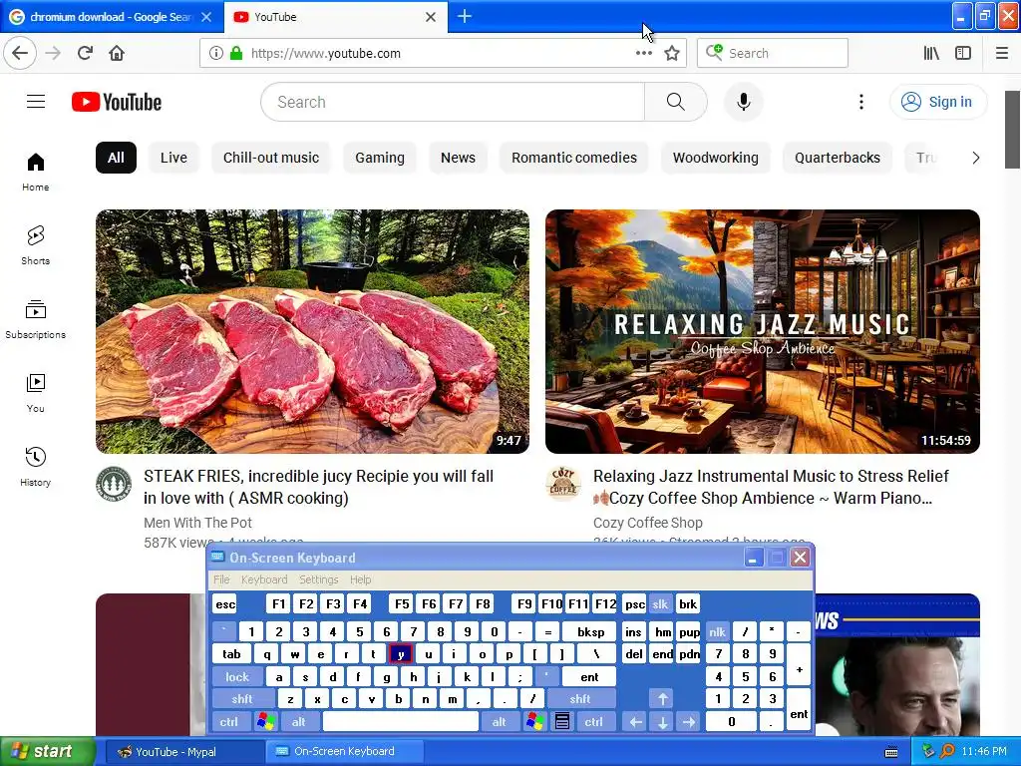1021x766 pixels.
Task: Open STEAK FRIES video title link
Action: coord(318,487)
